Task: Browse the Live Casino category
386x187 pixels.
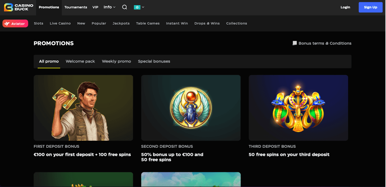Action: pyautogui.click(x=60, y=23)
